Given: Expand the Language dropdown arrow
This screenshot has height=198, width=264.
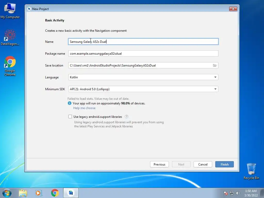Looking at the screenshot, I should coord(215,77).
